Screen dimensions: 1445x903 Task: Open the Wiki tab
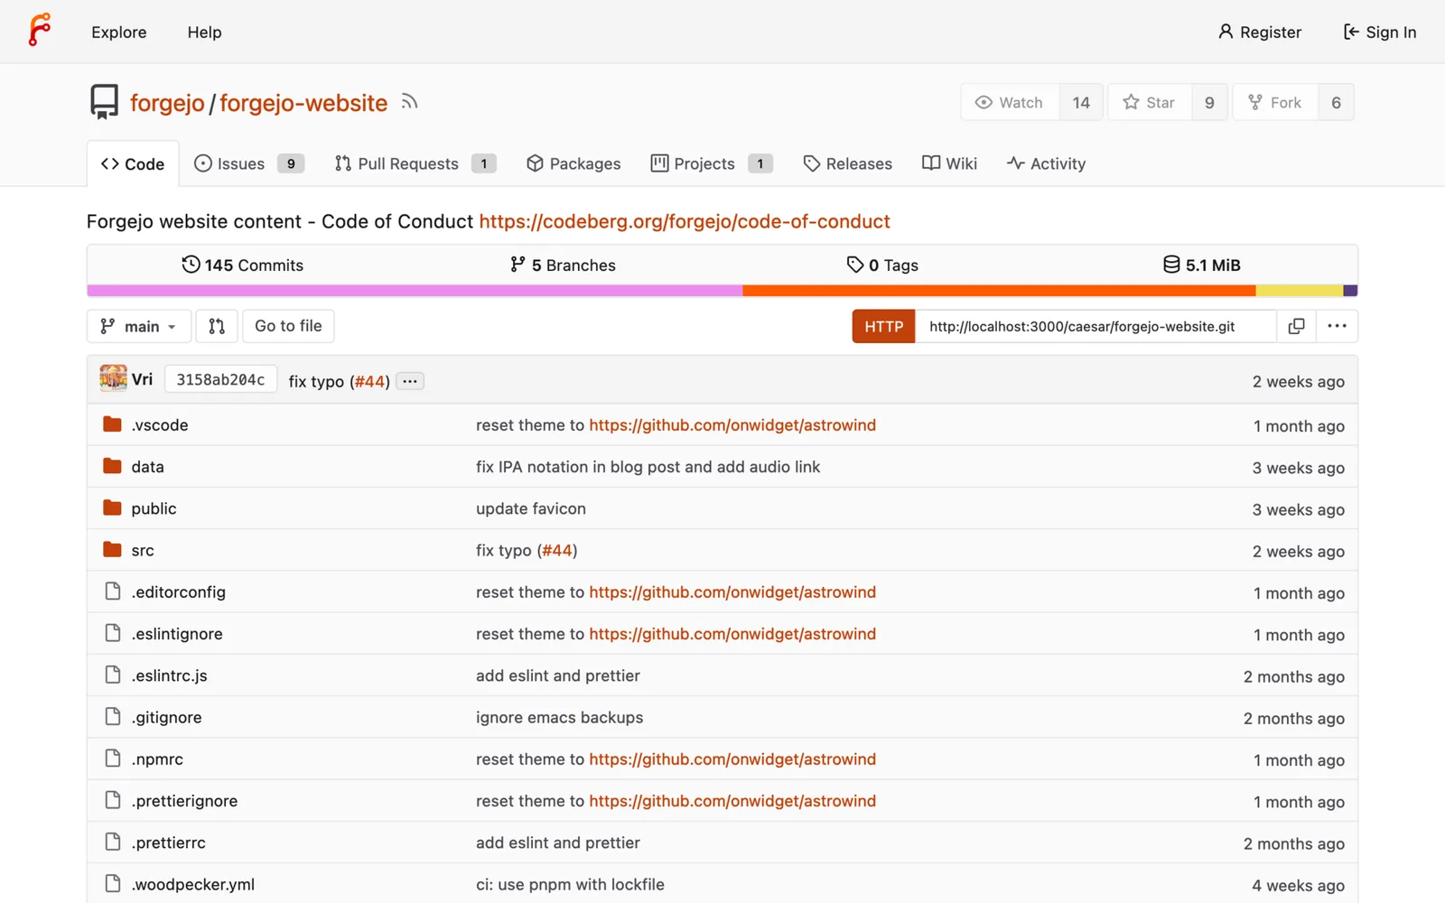point(949,163)
